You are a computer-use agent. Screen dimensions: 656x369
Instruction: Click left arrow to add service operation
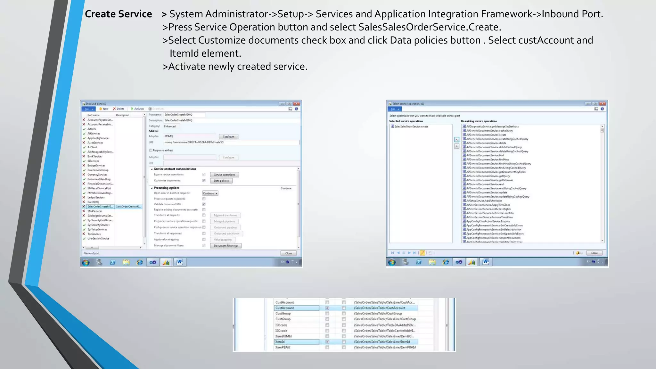point(457,140)
